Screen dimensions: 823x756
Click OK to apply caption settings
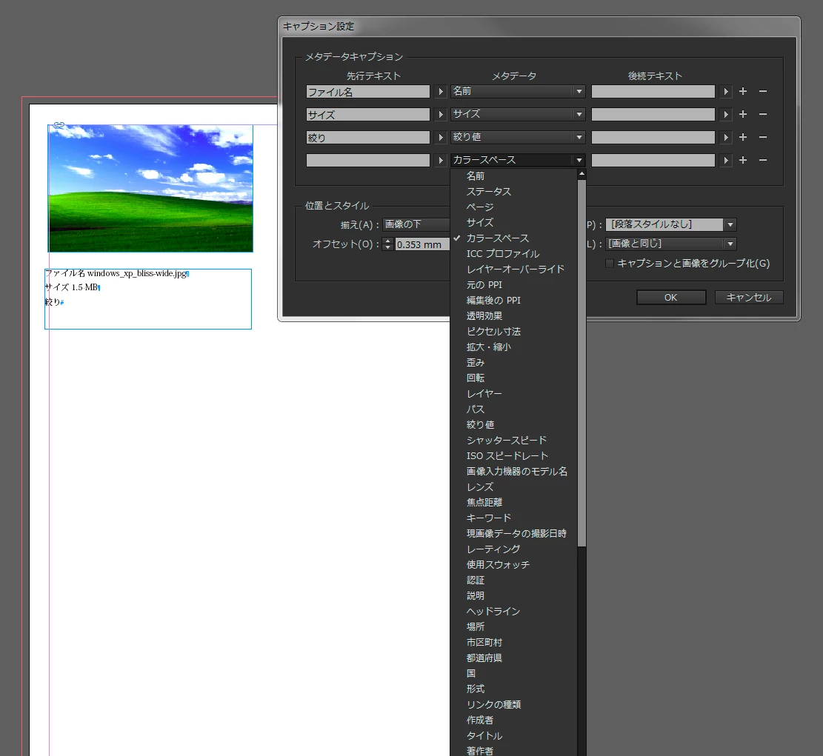coord(671,298)
